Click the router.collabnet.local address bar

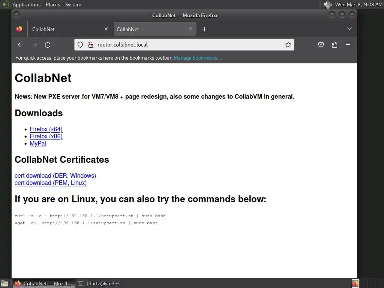pyautogui.click(x=184, y=45)
